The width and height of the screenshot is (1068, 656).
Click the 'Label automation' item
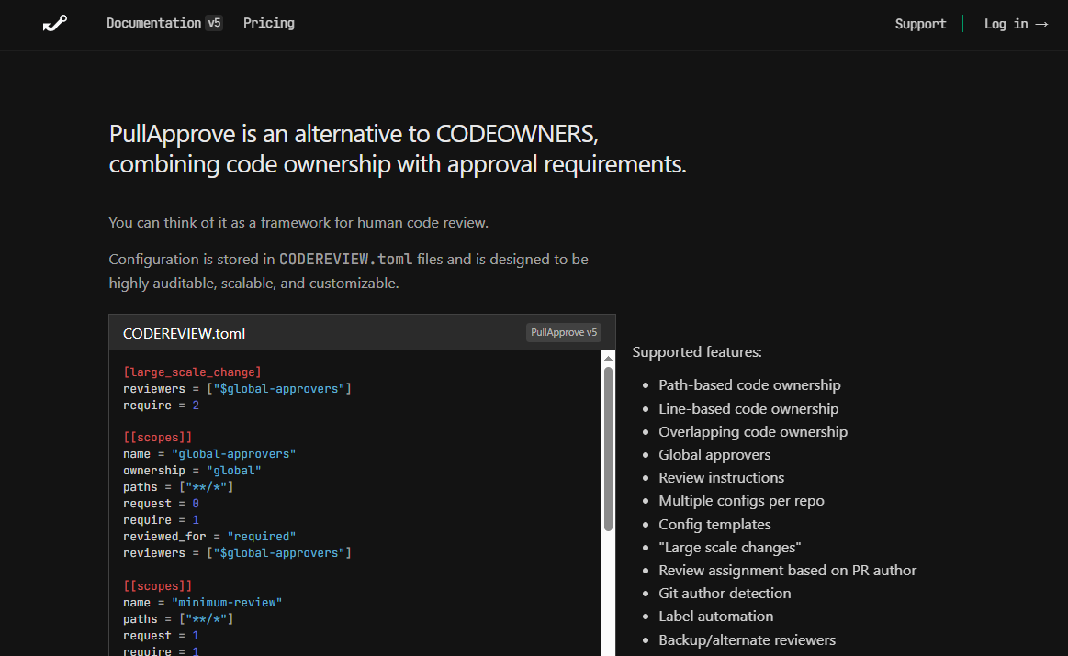(x=716, y=617)
